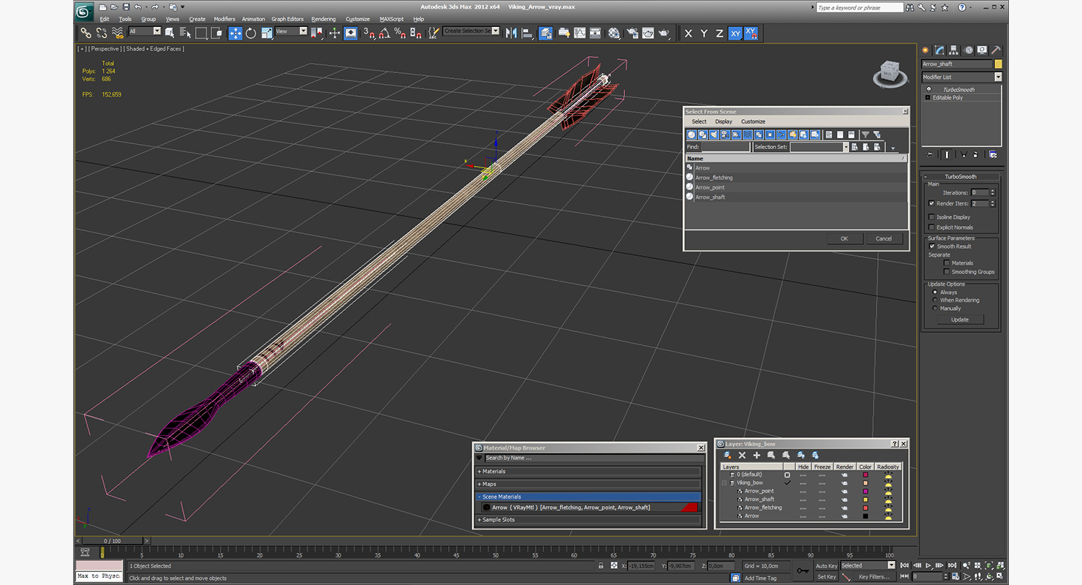Click Delete layer X icon in Layer dialog
Viewport: 1082px width, 585px height.
pos(742,455)
